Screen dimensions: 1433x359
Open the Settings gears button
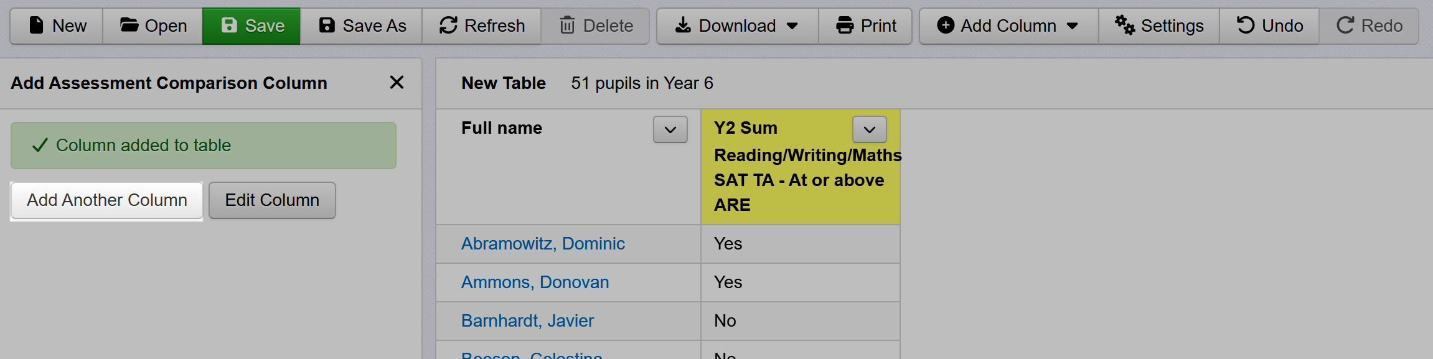tap(1158, 26)
